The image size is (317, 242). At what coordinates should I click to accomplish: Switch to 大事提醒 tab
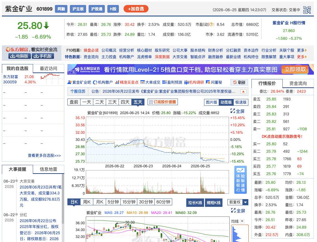point(17,169)
